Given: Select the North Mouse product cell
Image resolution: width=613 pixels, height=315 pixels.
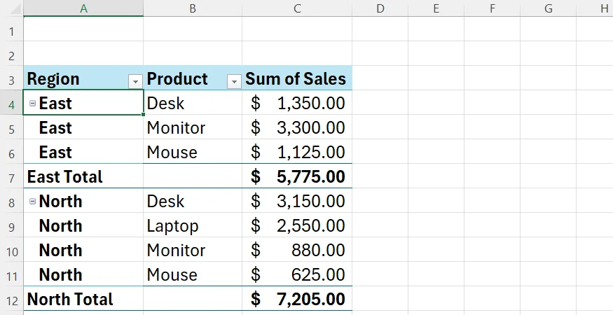Looking at the screenshot, I should pyautogui.click(x=193, y=274).
